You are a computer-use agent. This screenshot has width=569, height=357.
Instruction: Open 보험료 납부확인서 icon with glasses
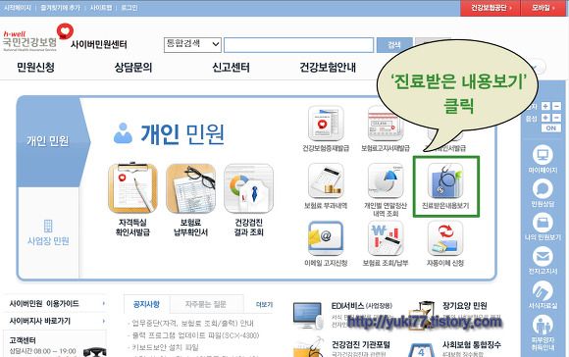(191, 188)
